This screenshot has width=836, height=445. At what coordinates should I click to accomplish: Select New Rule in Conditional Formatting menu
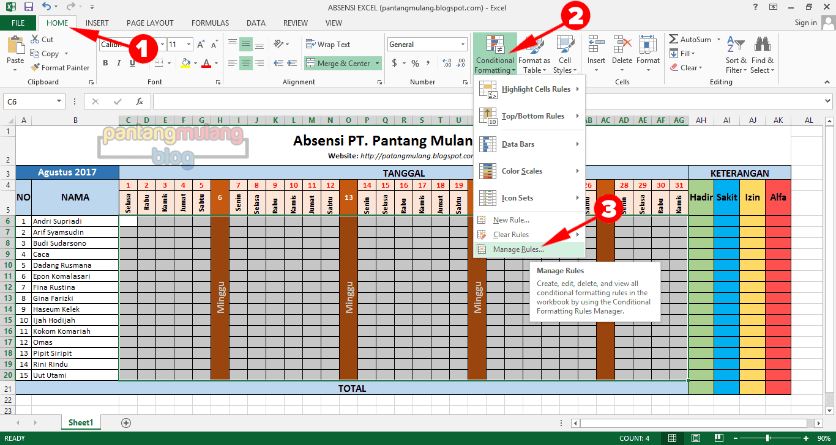tap(512, 219)
